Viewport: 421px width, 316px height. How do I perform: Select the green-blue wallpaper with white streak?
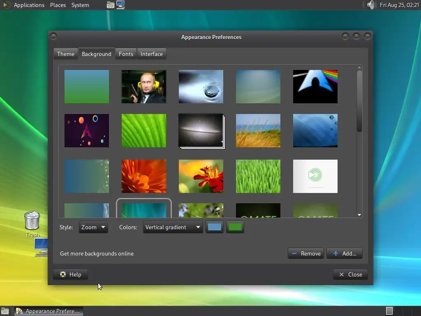click(87, 210)
